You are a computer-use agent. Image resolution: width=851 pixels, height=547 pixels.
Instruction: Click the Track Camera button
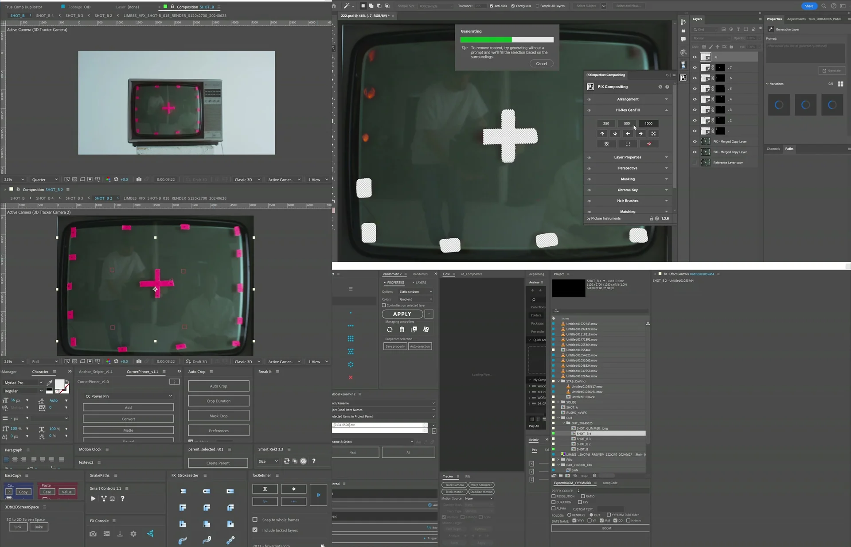[x=454, y=485]
